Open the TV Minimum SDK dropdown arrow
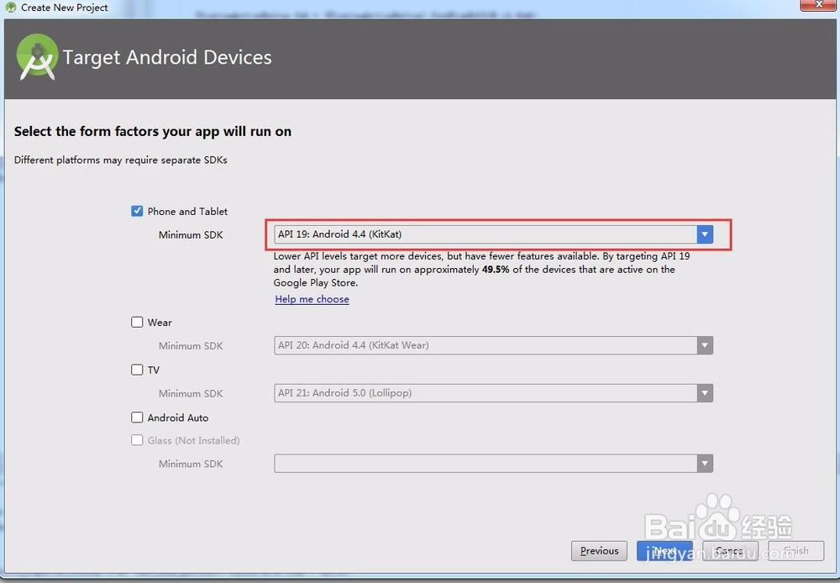 coord(705,393)
